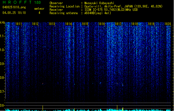Click the version number 1.0.0
The image size is (174, 111).
(x=37, y=2)
